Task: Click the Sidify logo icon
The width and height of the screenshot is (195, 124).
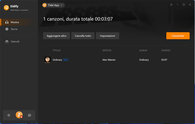Action: (6, 8)
